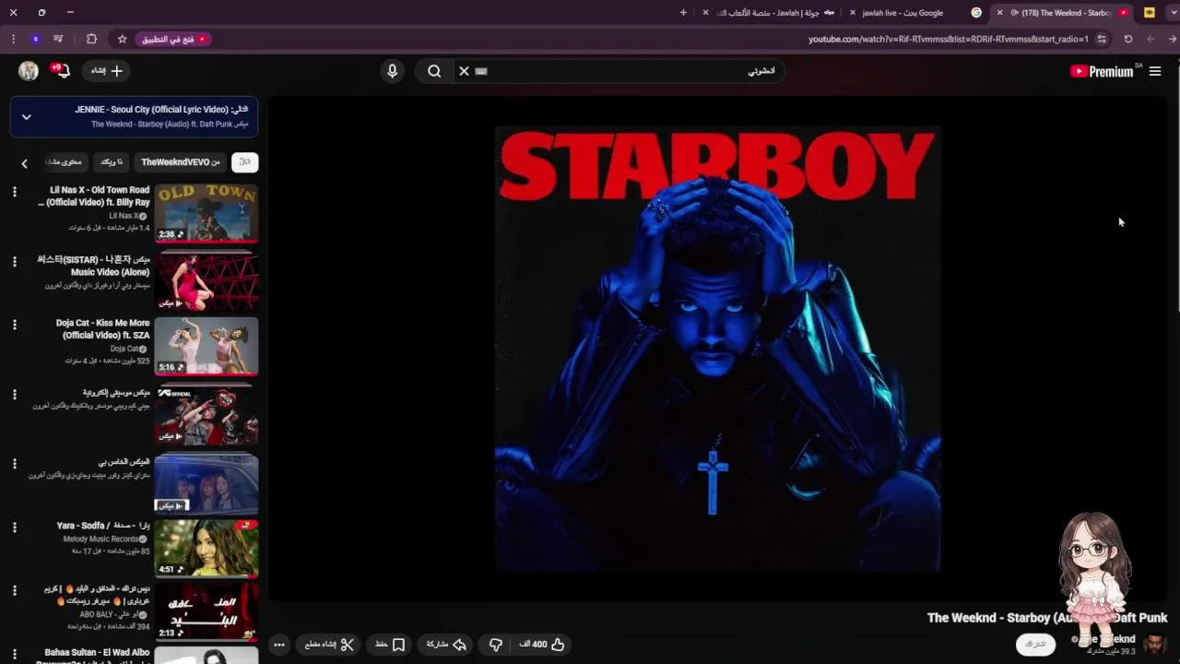
Task: Play Lil Nas X Old Town Road thumbnail
Action: pyautogui.click(x=206, y=213)
